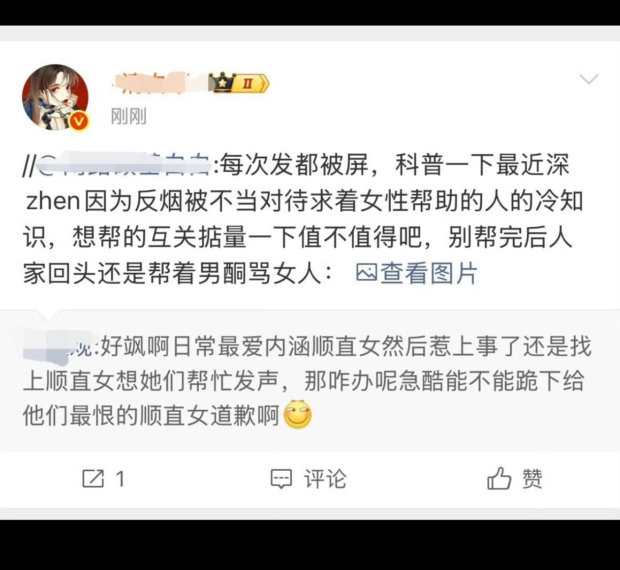The width and height of the screenshot is (620, 570).
Task: Tap the 赞 like label
Action: (532, 479)
